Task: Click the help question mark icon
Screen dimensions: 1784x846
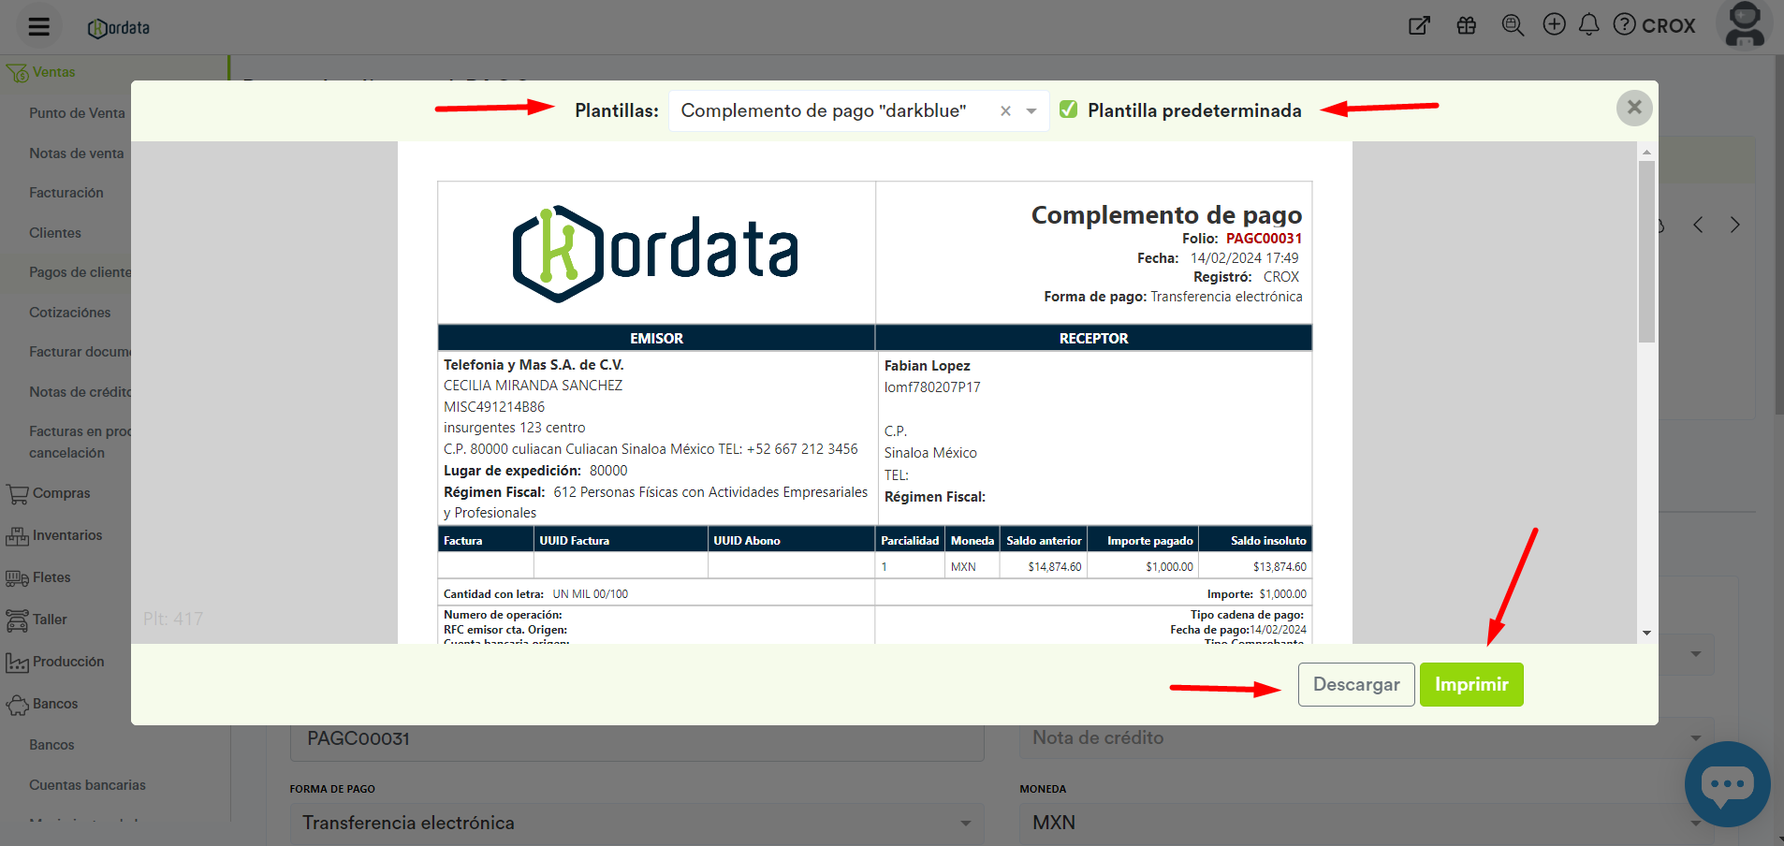Action: click(x=1625, y=24)
